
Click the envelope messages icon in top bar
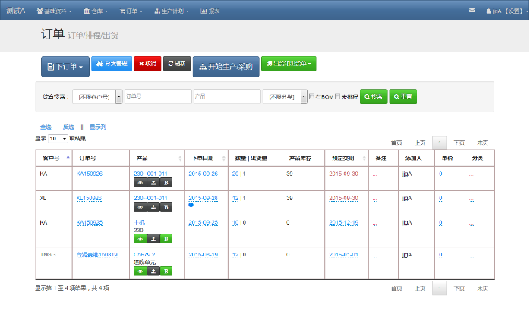(472, 11)
